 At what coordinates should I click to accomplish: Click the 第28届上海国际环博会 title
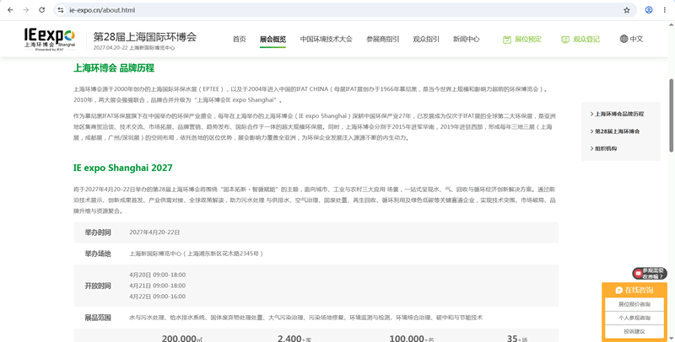144,36
